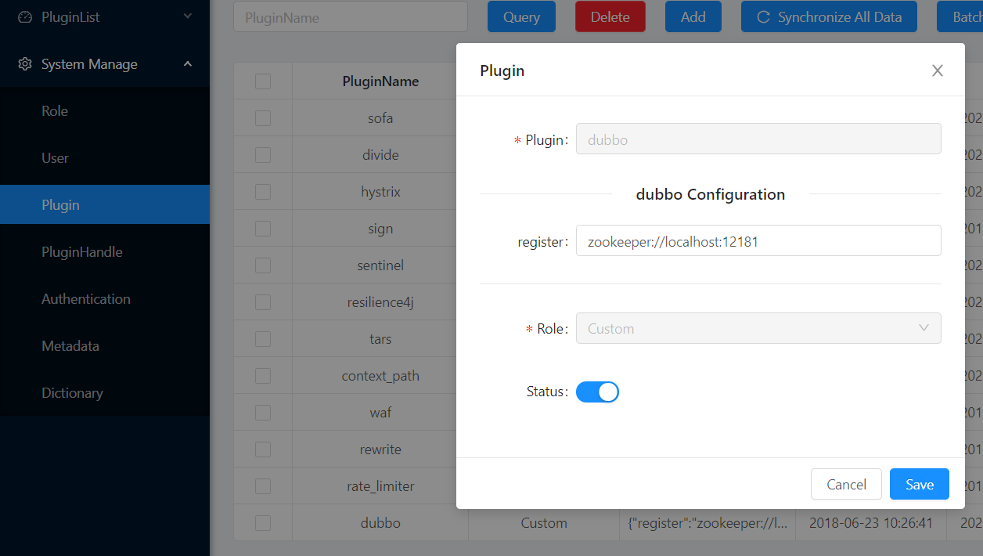Click the Cancel button in dialog
The width and height of the screenshot is (983, 556).
(x=846, y=484)
